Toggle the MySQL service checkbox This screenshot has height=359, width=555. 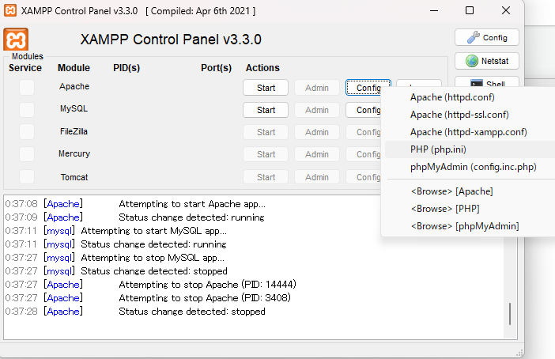[27, 110]
